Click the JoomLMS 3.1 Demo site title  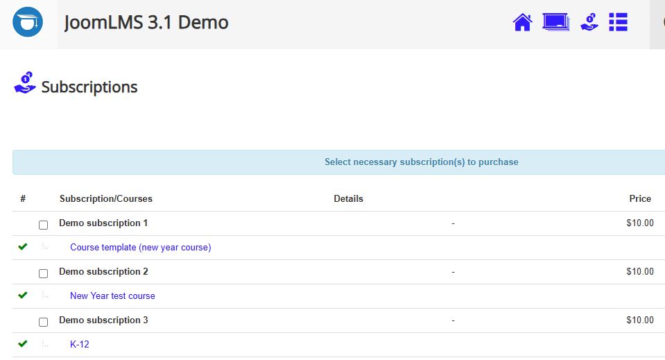pos(146,23)
